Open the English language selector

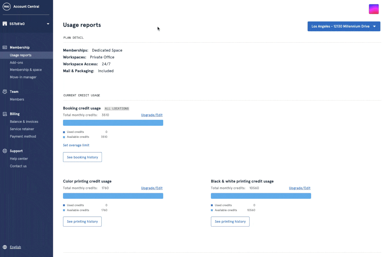coord(16,247)
